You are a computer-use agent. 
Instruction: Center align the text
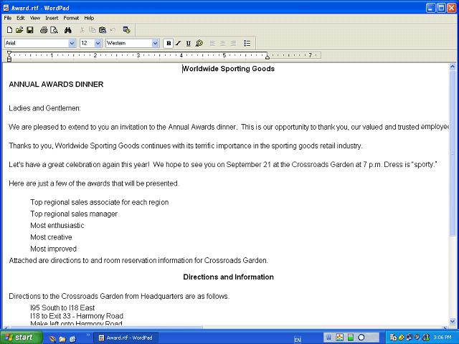(x=223, y=43)
